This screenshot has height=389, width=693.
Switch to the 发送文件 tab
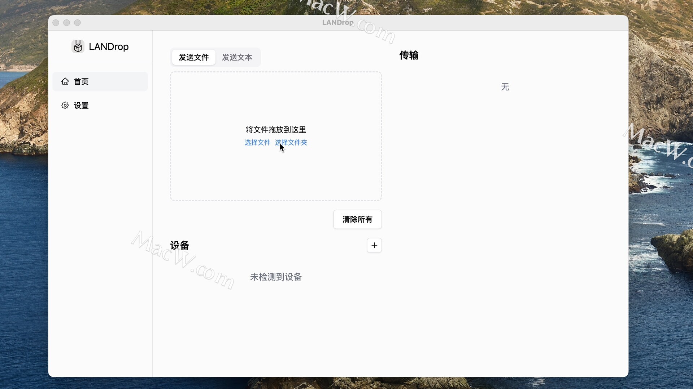tap(194, 57)
